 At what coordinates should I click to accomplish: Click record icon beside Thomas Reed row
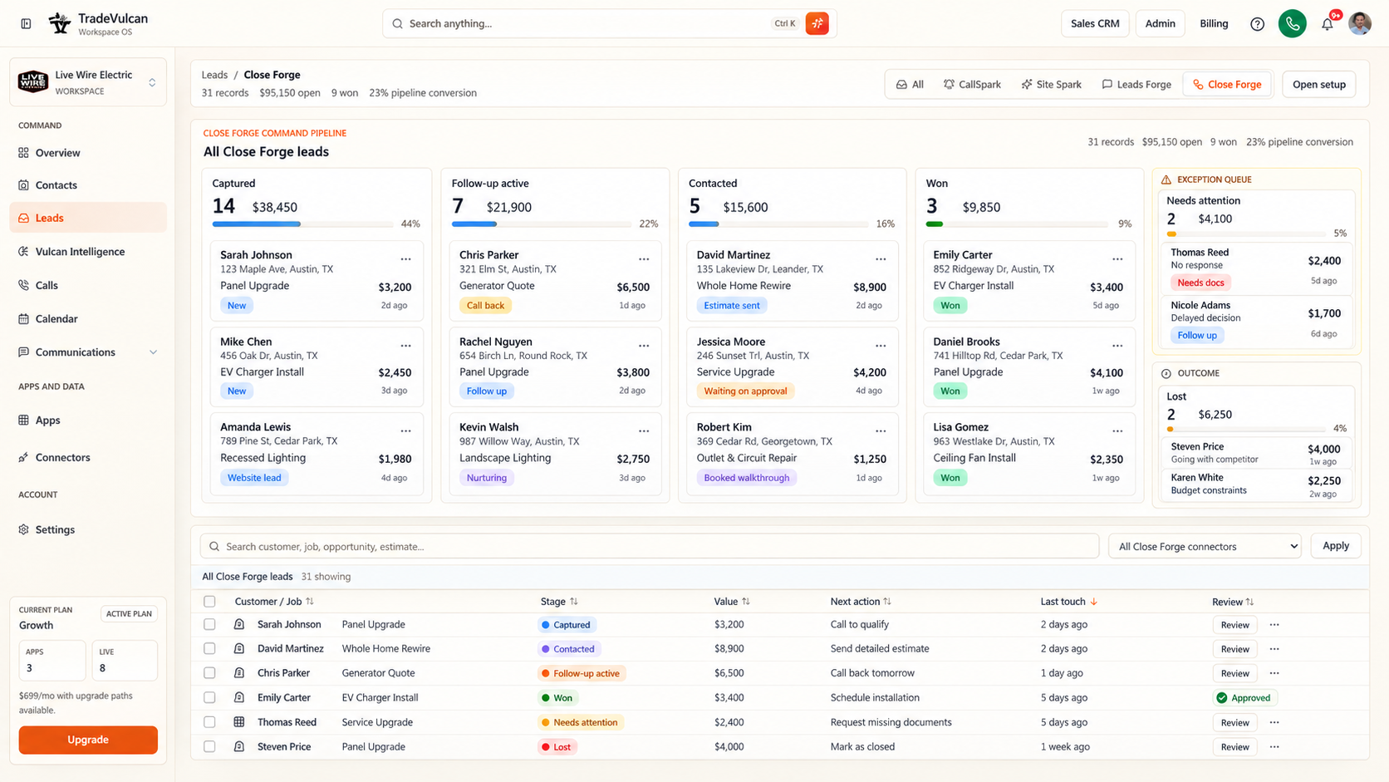pyautogui.click(x=239, y=722)
